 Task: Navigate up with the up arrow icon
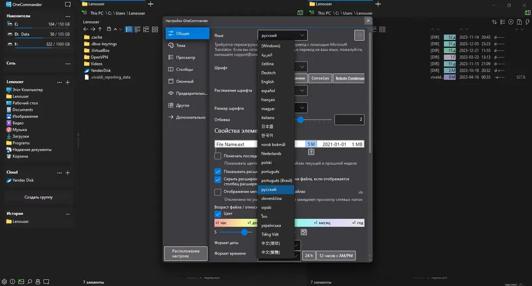click(x=100, y=29)
